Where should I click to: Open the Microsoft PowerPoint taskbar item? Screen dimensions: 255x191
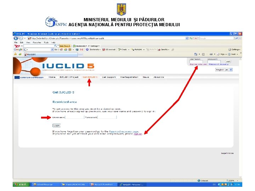[103, 185]
